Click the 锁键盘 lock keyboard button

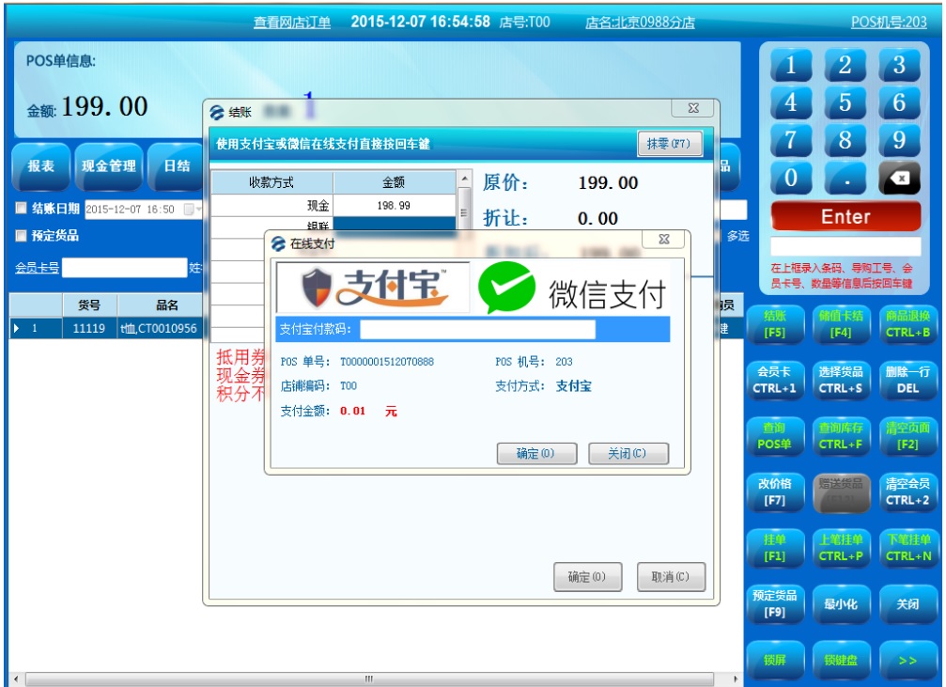coord(841,660)
